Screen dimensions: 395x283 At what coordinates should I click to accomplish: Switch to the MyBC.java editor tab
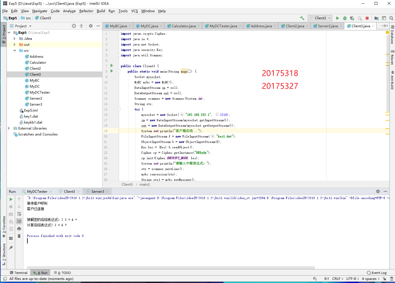pos(118,26)
